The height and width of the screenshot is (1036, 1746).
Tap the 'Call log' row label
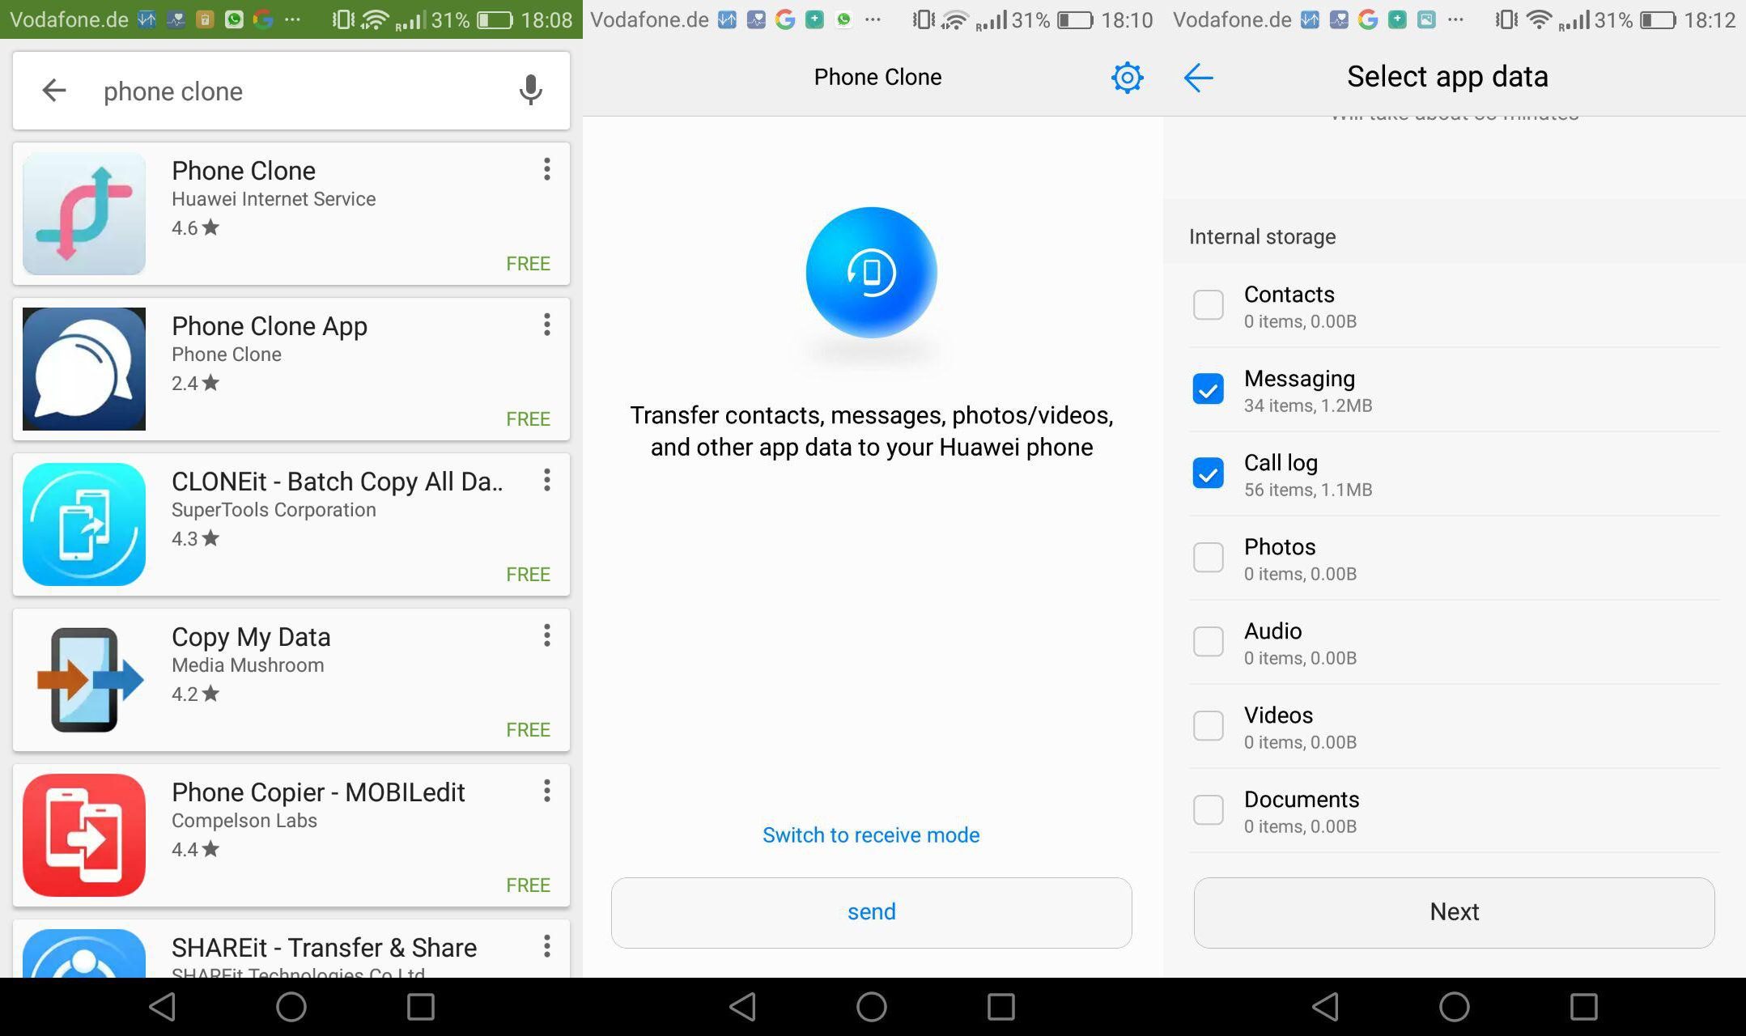[1281, 462]
